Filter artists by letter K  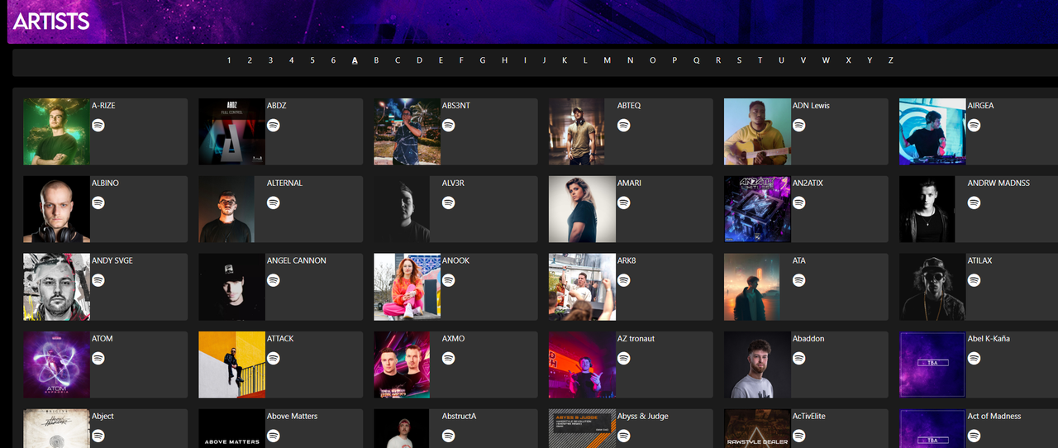565,60
